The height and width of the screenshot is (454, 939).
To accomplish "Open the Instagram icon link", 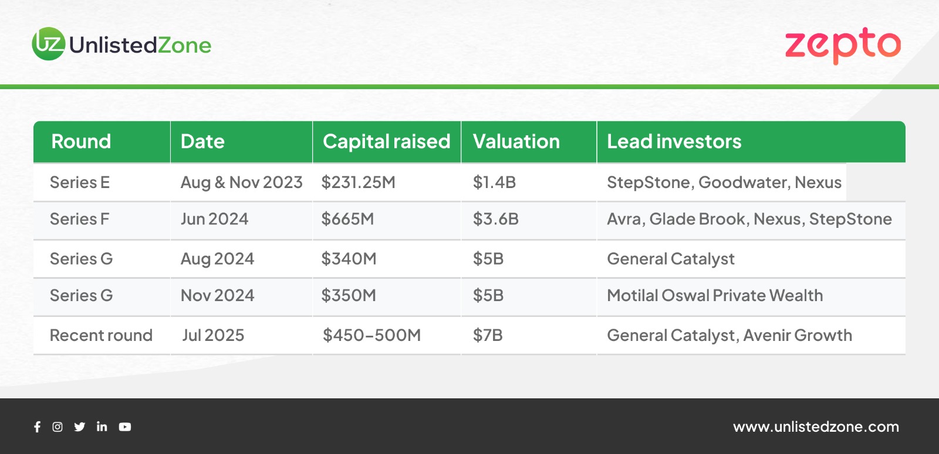I will [x=58, y=427].
